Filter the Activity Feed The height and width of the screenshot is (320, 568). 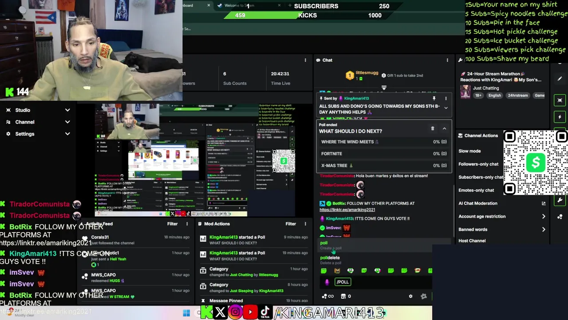pyautogui.click(x=172, y=224)
